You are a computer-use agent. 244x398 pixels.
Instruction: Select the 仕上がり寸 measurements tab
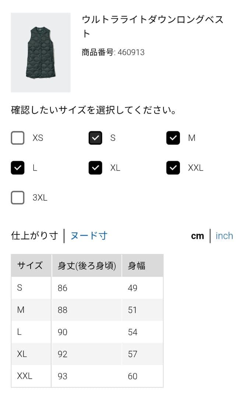point(35,235)
